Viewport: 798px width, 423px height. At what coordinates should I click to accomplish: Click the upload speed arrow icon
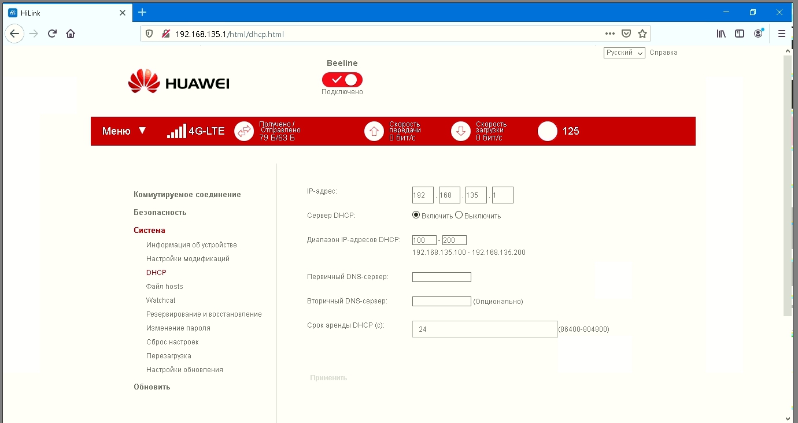[374, 131]
